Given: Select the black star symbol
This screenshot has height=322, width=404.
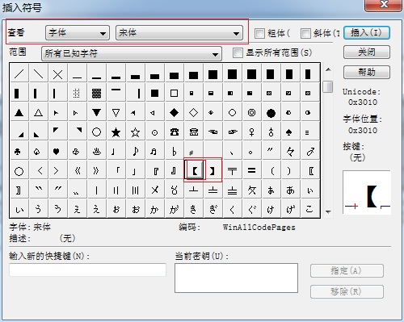Looking at the screenshot, I should click(116, 132).
